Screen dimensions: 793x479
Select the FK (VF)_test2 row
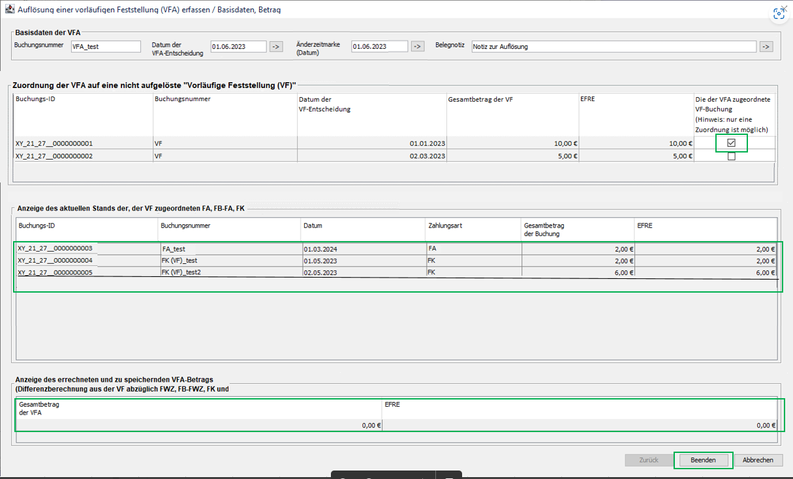pyautogui.click(x=396, y=273)
